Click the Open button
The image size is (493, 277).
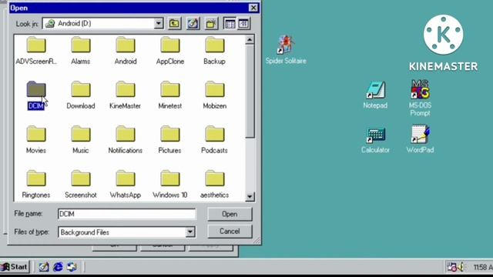click(230, 214)
